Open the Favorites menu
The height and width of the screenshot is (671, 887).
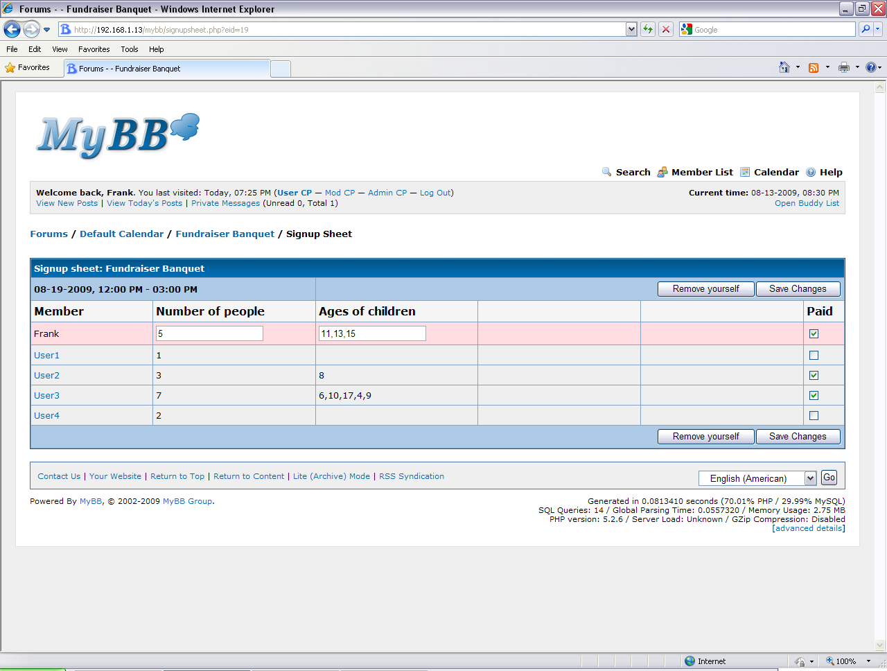click(x=94, y=49)
